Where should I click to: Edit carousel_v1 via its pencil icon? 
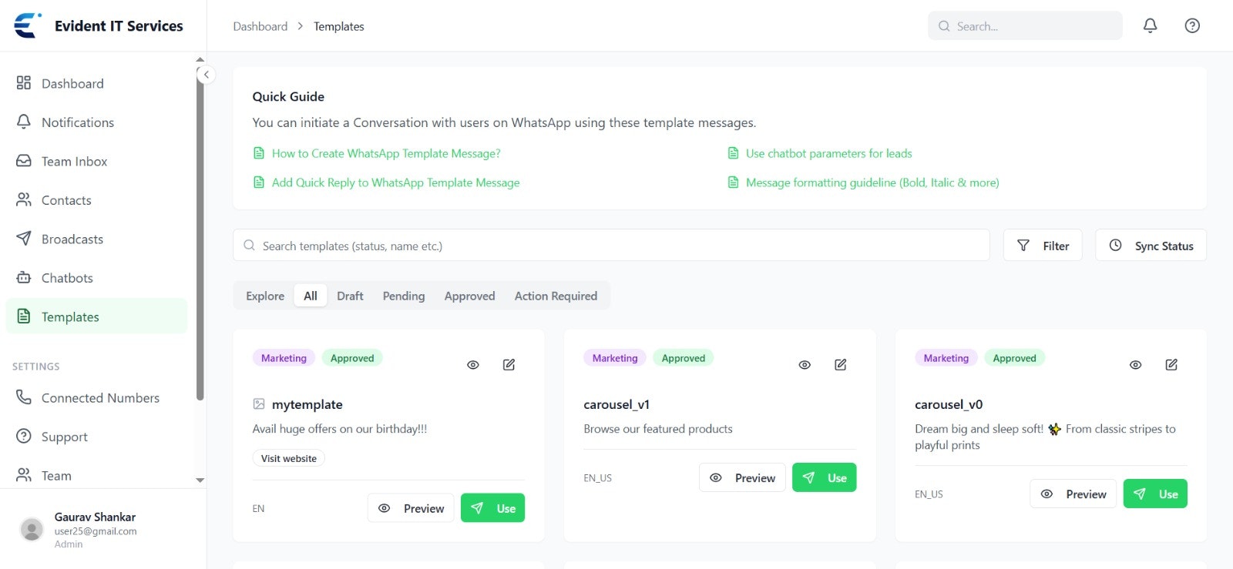[841, 365]
